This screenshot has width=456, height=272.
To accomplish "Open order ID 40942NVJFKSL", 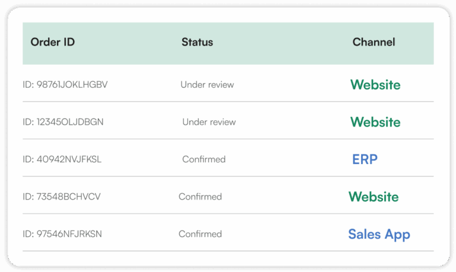I will tap(62, 160).
